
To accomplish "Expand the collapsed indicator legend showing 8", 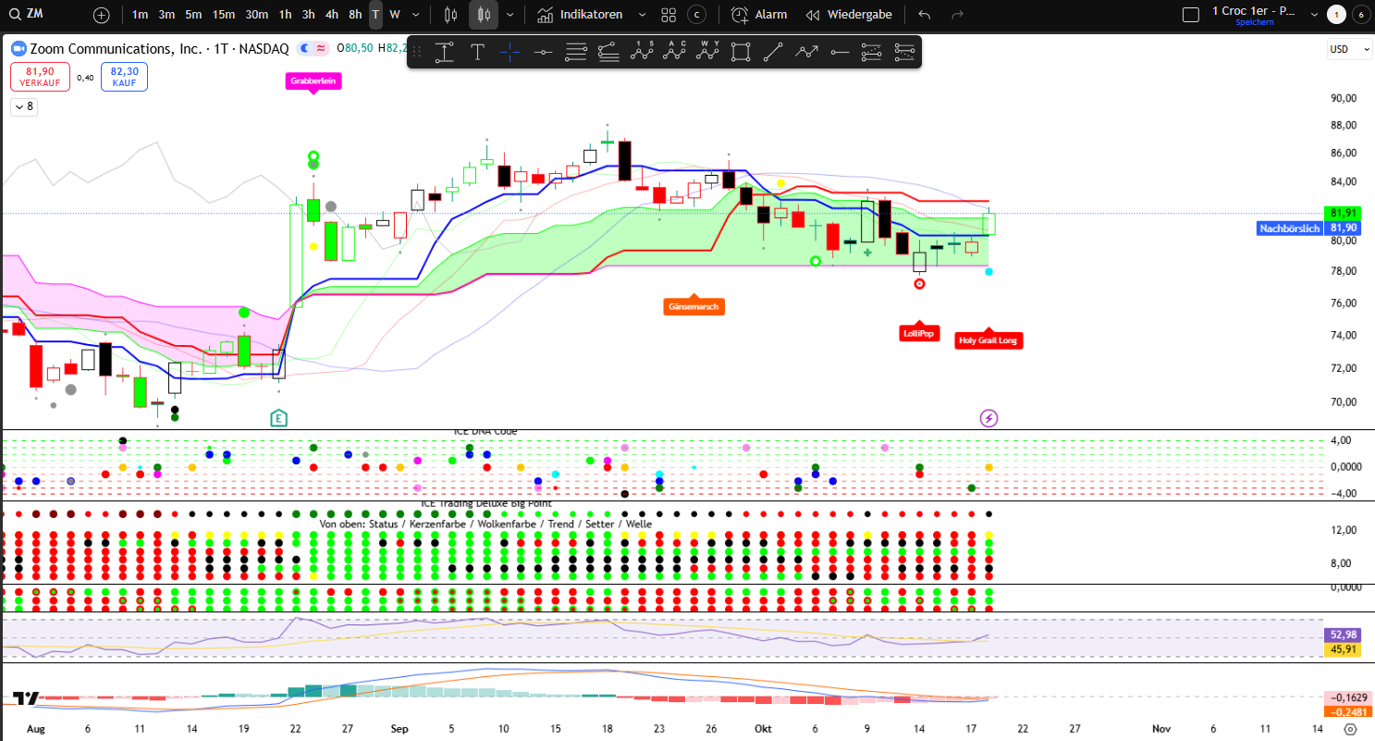I will [23, 107].
